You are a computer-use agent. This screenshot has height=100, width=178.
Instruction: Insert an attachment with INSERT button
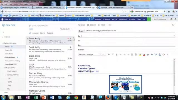[x=102, y=25]
